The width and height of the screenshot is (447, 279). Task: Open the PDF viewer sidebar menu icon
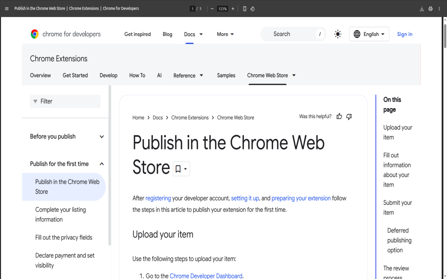pos(7,9)
